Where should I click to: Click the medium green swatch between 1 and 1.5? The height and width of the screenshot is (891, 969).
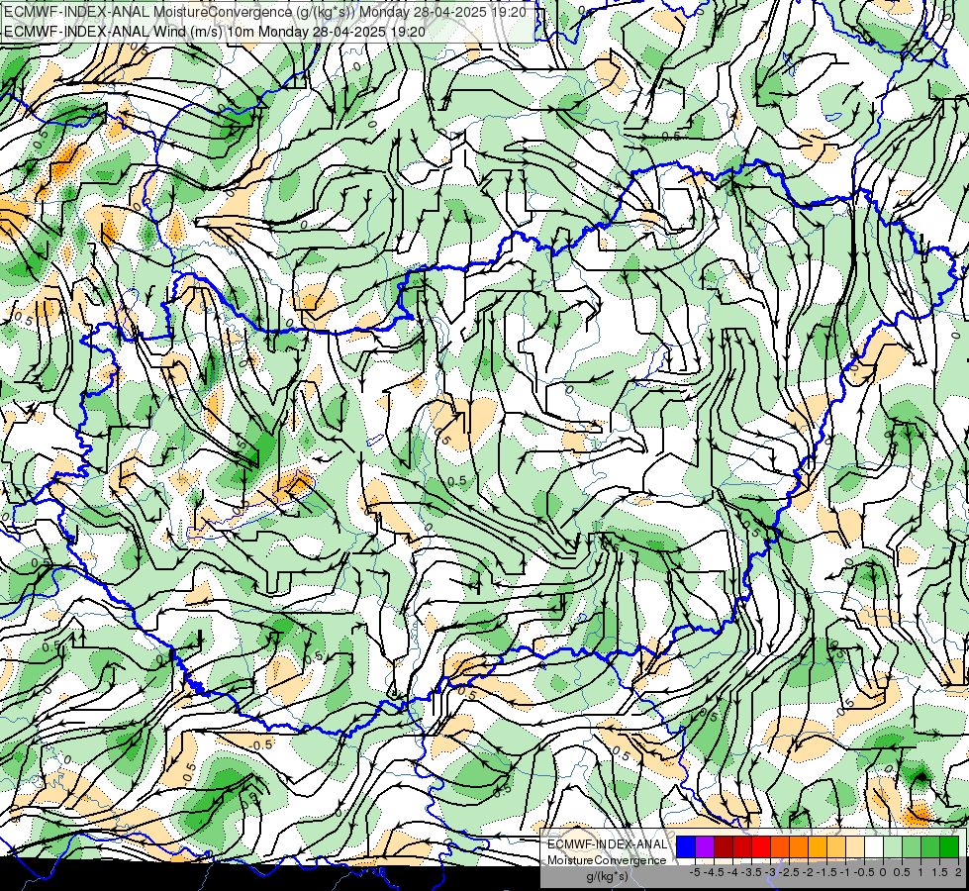point(930,847)
